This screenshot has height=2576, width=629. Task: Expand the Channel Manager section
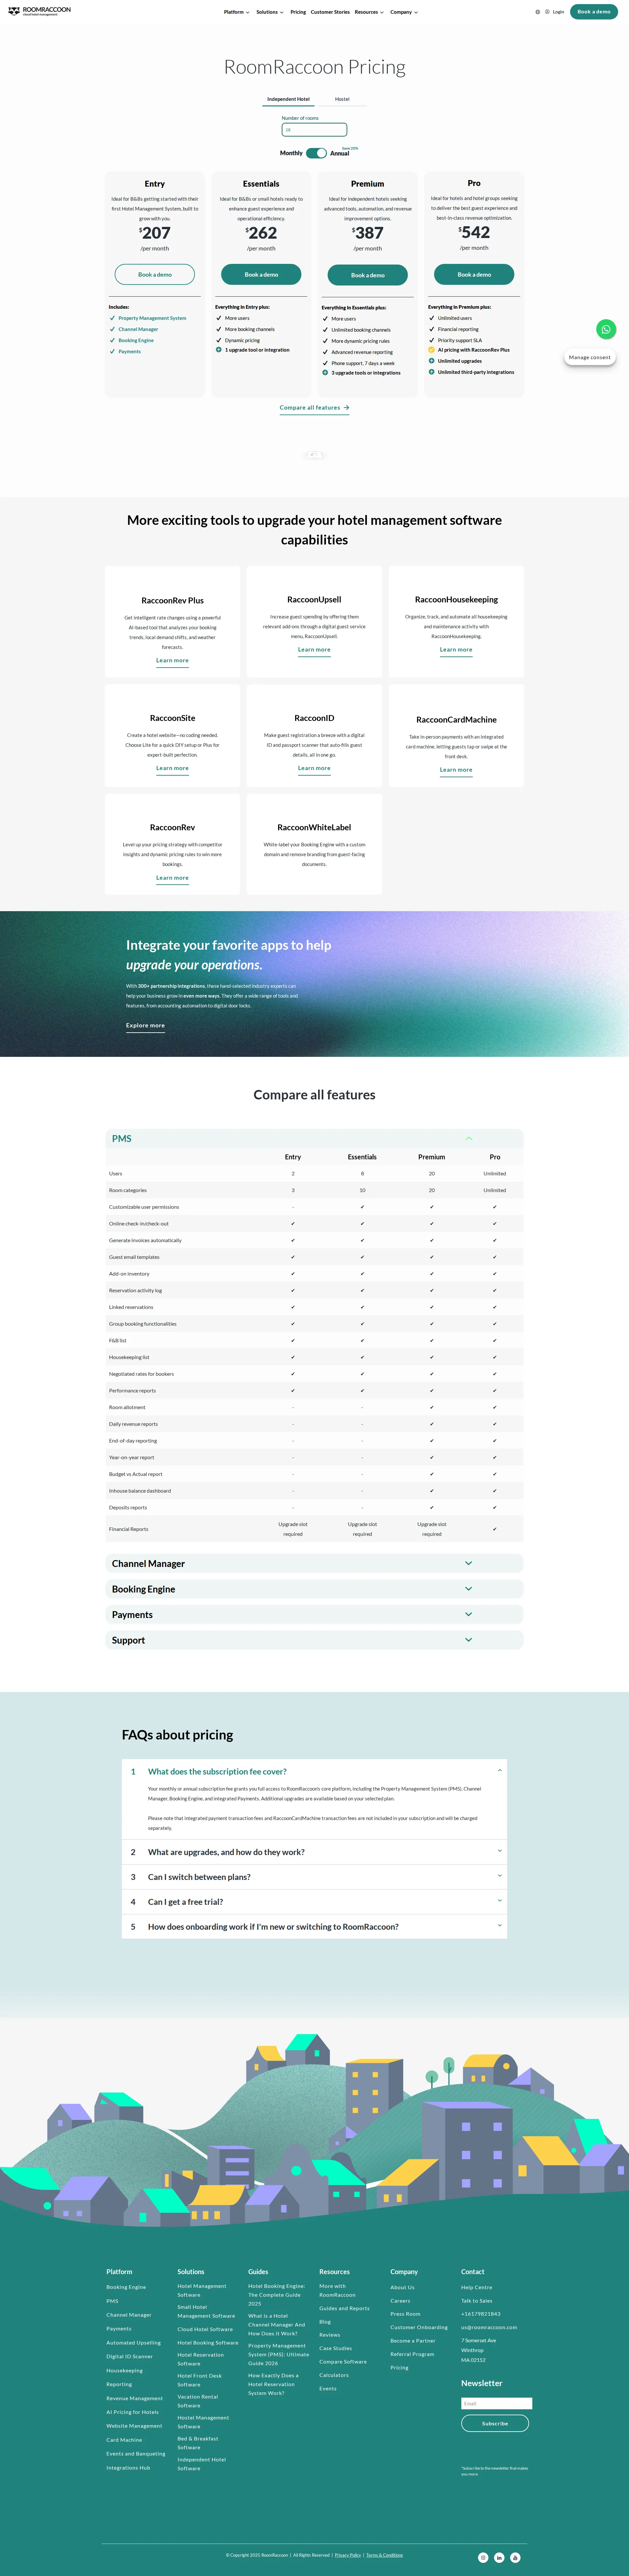(468, 1563)
